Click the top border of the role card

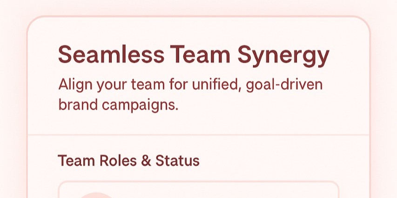[198, 182]
